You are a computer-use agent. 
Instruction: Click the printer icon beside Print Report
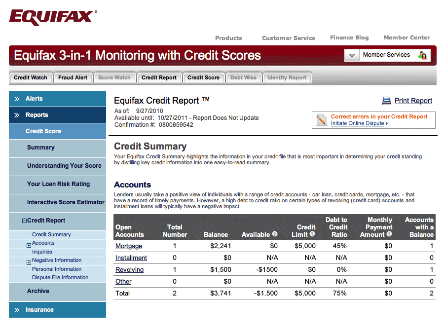coord(386,101)
